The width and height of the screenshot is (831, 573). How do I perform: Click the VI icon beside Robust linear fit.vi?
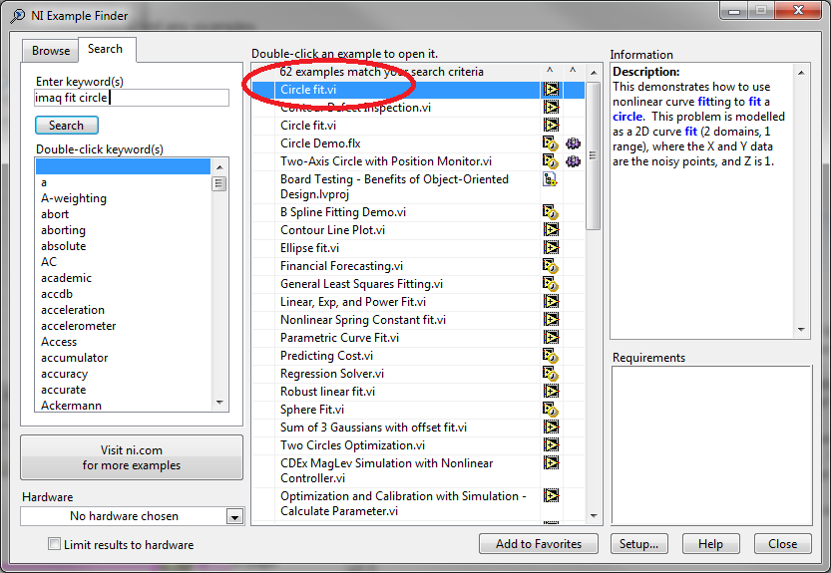tap(551, 392)
